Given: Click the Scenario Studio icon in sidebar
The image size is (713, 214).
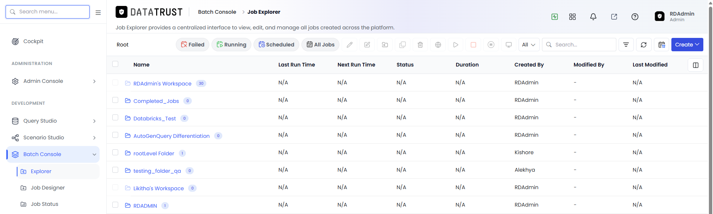Looking at the screenshot, I should [x=15, y=138].
